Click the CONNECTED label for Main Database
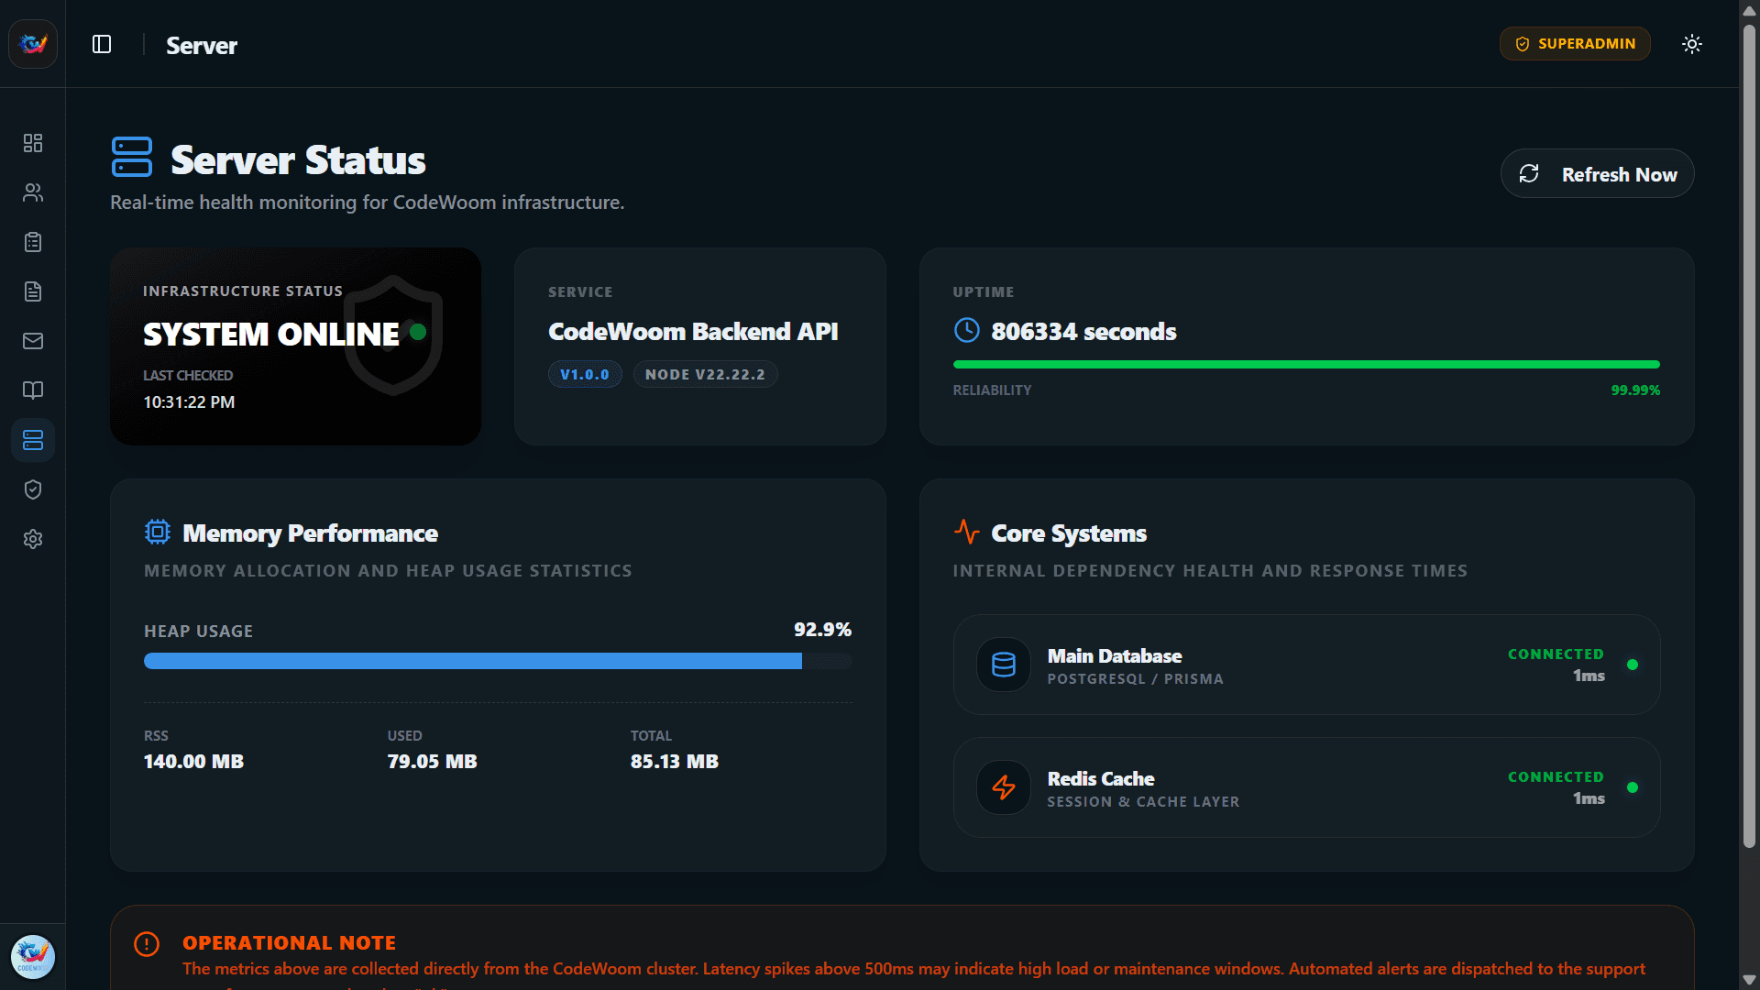Screen dimensions: 1760x990 (x=1556, y=654)
